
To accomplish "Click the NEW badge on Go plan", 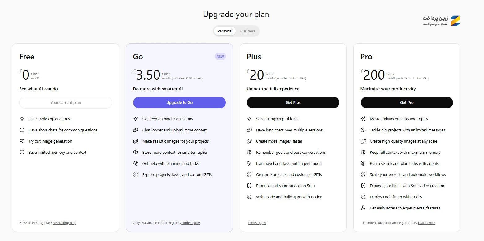I will point(220,56).
